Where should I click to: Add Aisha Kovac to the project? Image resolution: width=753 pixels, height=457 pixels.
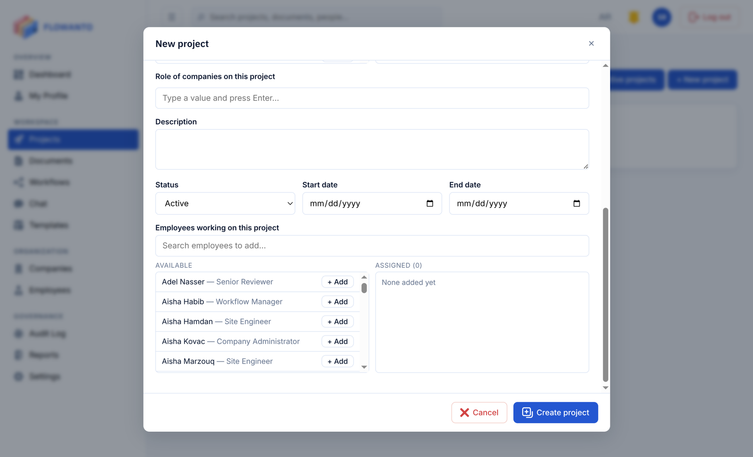point(337,341)
